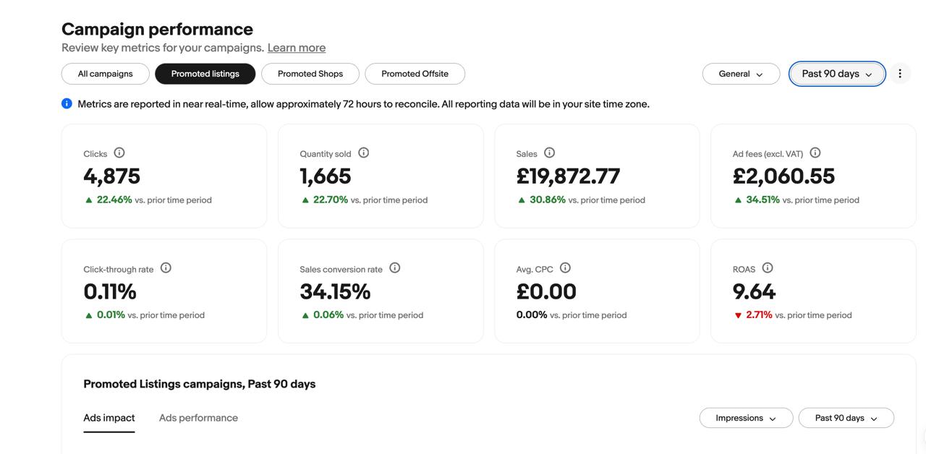Click the 9.64 ROAS value
926x454 pixels.
754,291
